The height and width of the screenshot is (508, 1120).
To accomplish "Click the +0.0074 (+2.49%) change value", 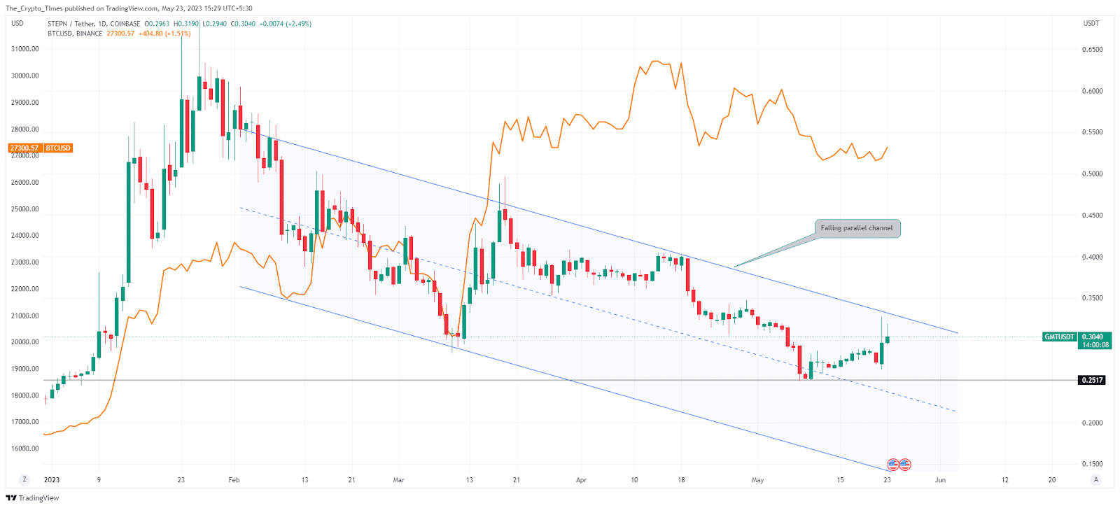I will pos(286,24).
